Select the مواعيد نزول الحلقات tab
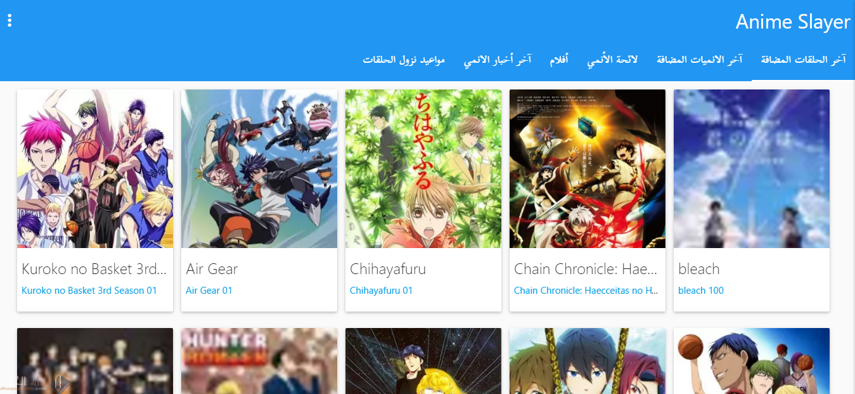This screenshot has height=394, width=855. pyautogui.click(x=404, y=60)
